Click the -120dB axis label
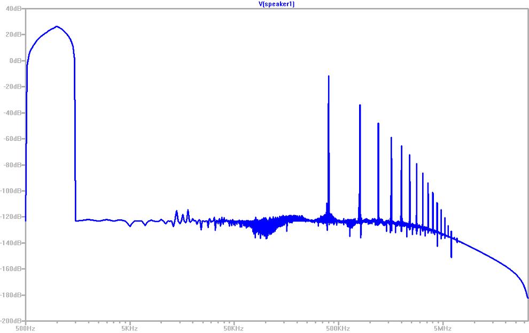The height and width of the screenshot is (333, 529). 11,217
